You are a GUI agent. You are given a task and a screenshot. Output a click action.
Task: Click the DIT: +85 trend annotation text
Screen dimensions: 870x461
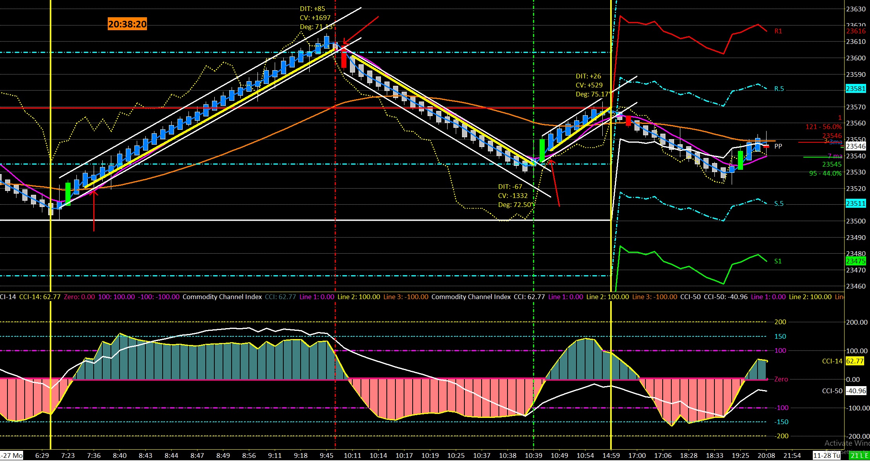point(312,9)
